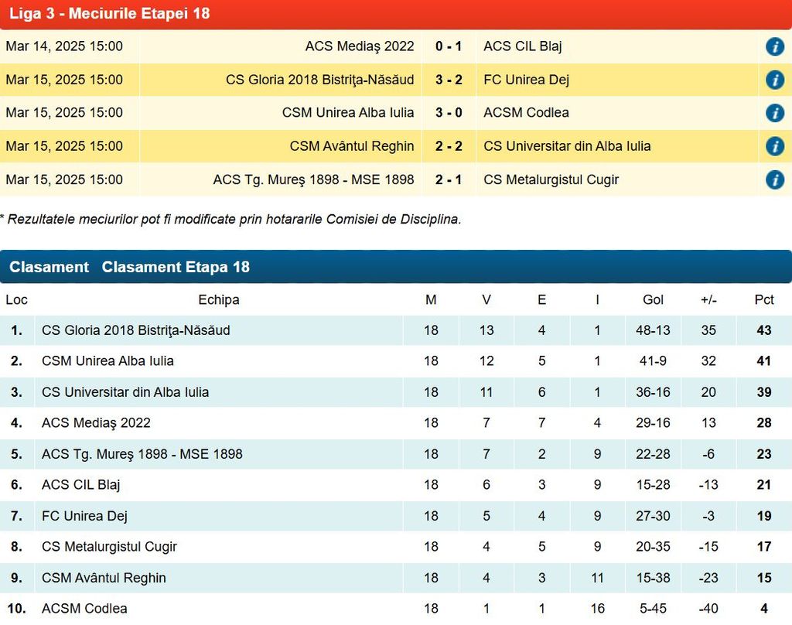Select the Clasament tab

(49, 267)
